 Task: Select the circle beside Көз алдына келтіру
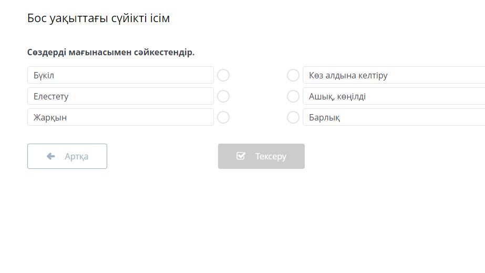[293, 75]
